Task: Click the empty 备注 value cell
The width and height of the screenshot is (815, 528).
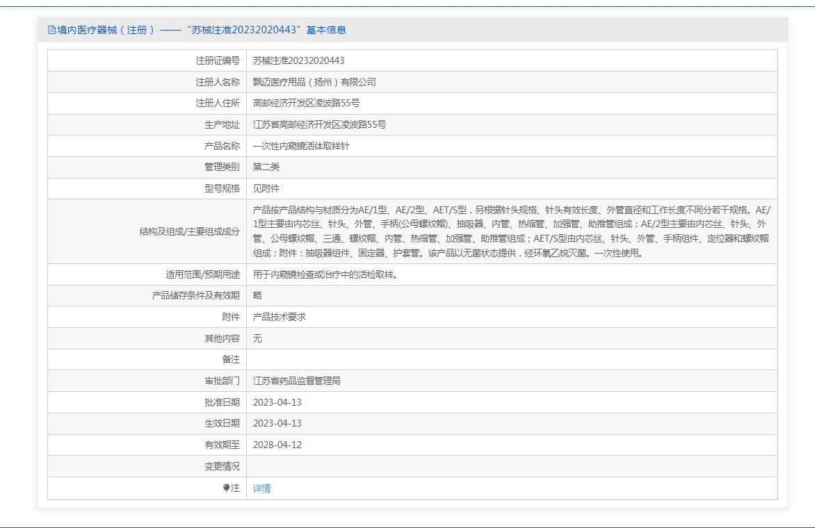Action: click(511, 359)
